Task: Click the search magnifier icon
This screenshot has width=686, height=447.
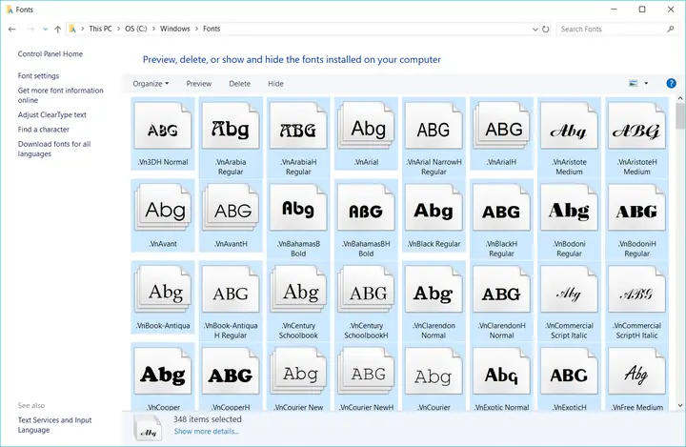Action: tap(670, 29)
